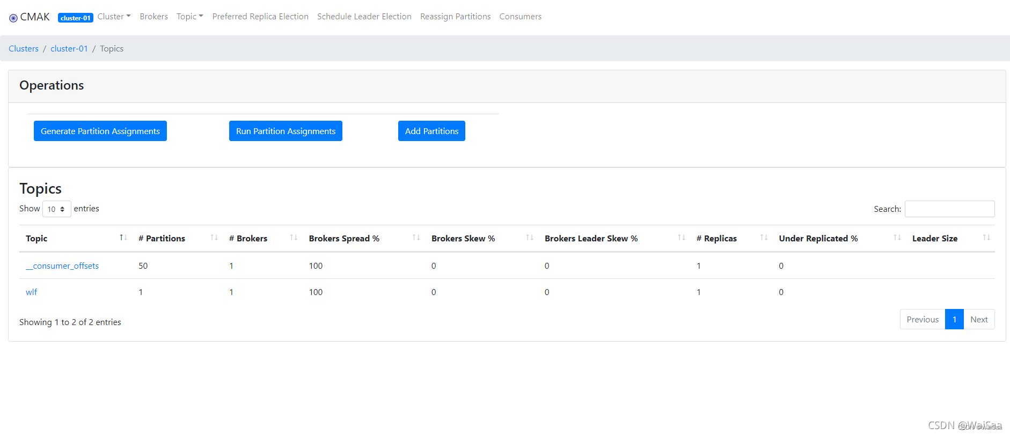
Task: Select page 1 in pagination
Action: (954, 319)
